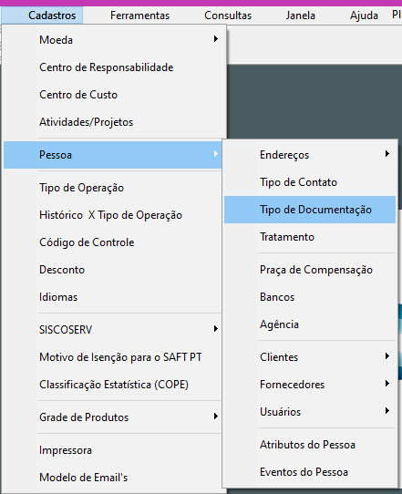The width and height of the screenshot is (402, 494).
Task: Expand the Clientes submenu
Action: [x=310, y=357]
